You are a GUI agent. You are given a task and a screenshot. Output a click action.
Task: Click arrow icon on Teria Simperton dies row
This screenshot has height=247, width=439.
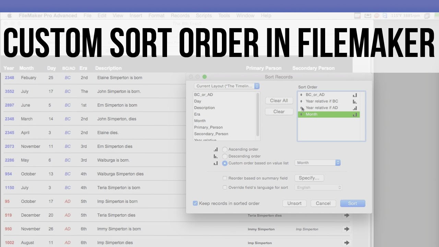point(346,215)
